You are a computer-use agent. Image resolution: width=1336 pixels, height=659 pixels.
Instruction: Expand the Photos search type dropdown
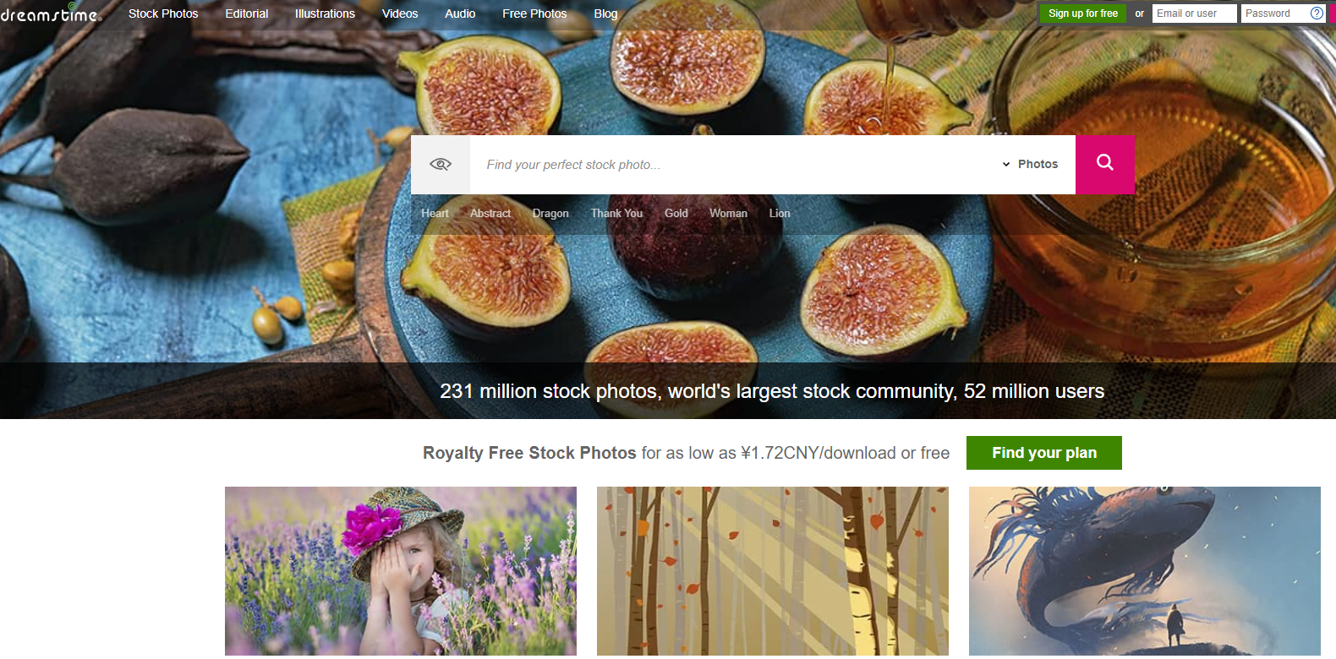(x=1030, y=164)
